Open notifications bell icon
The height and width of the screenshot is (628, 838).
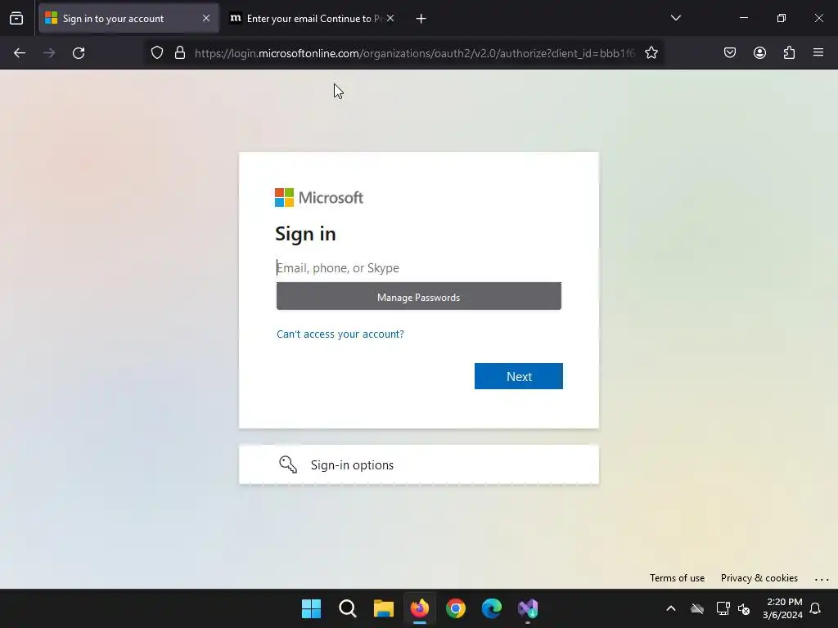tap(816, 608)
